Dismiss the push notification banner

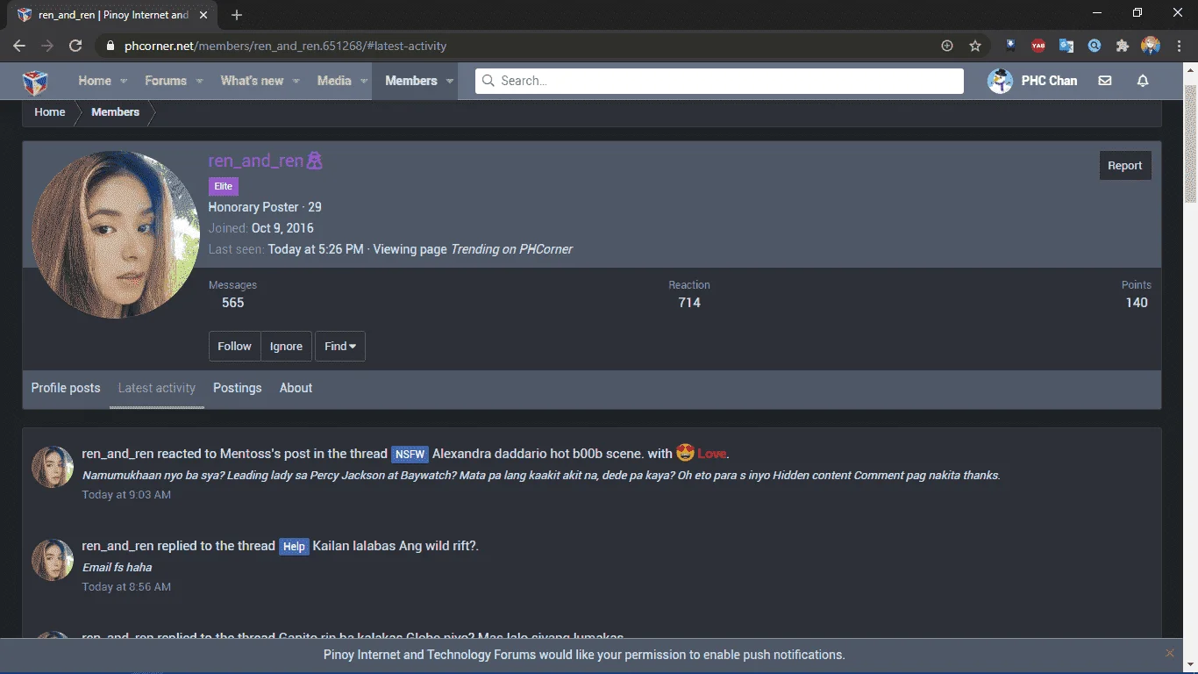(x=1170, y=653)
